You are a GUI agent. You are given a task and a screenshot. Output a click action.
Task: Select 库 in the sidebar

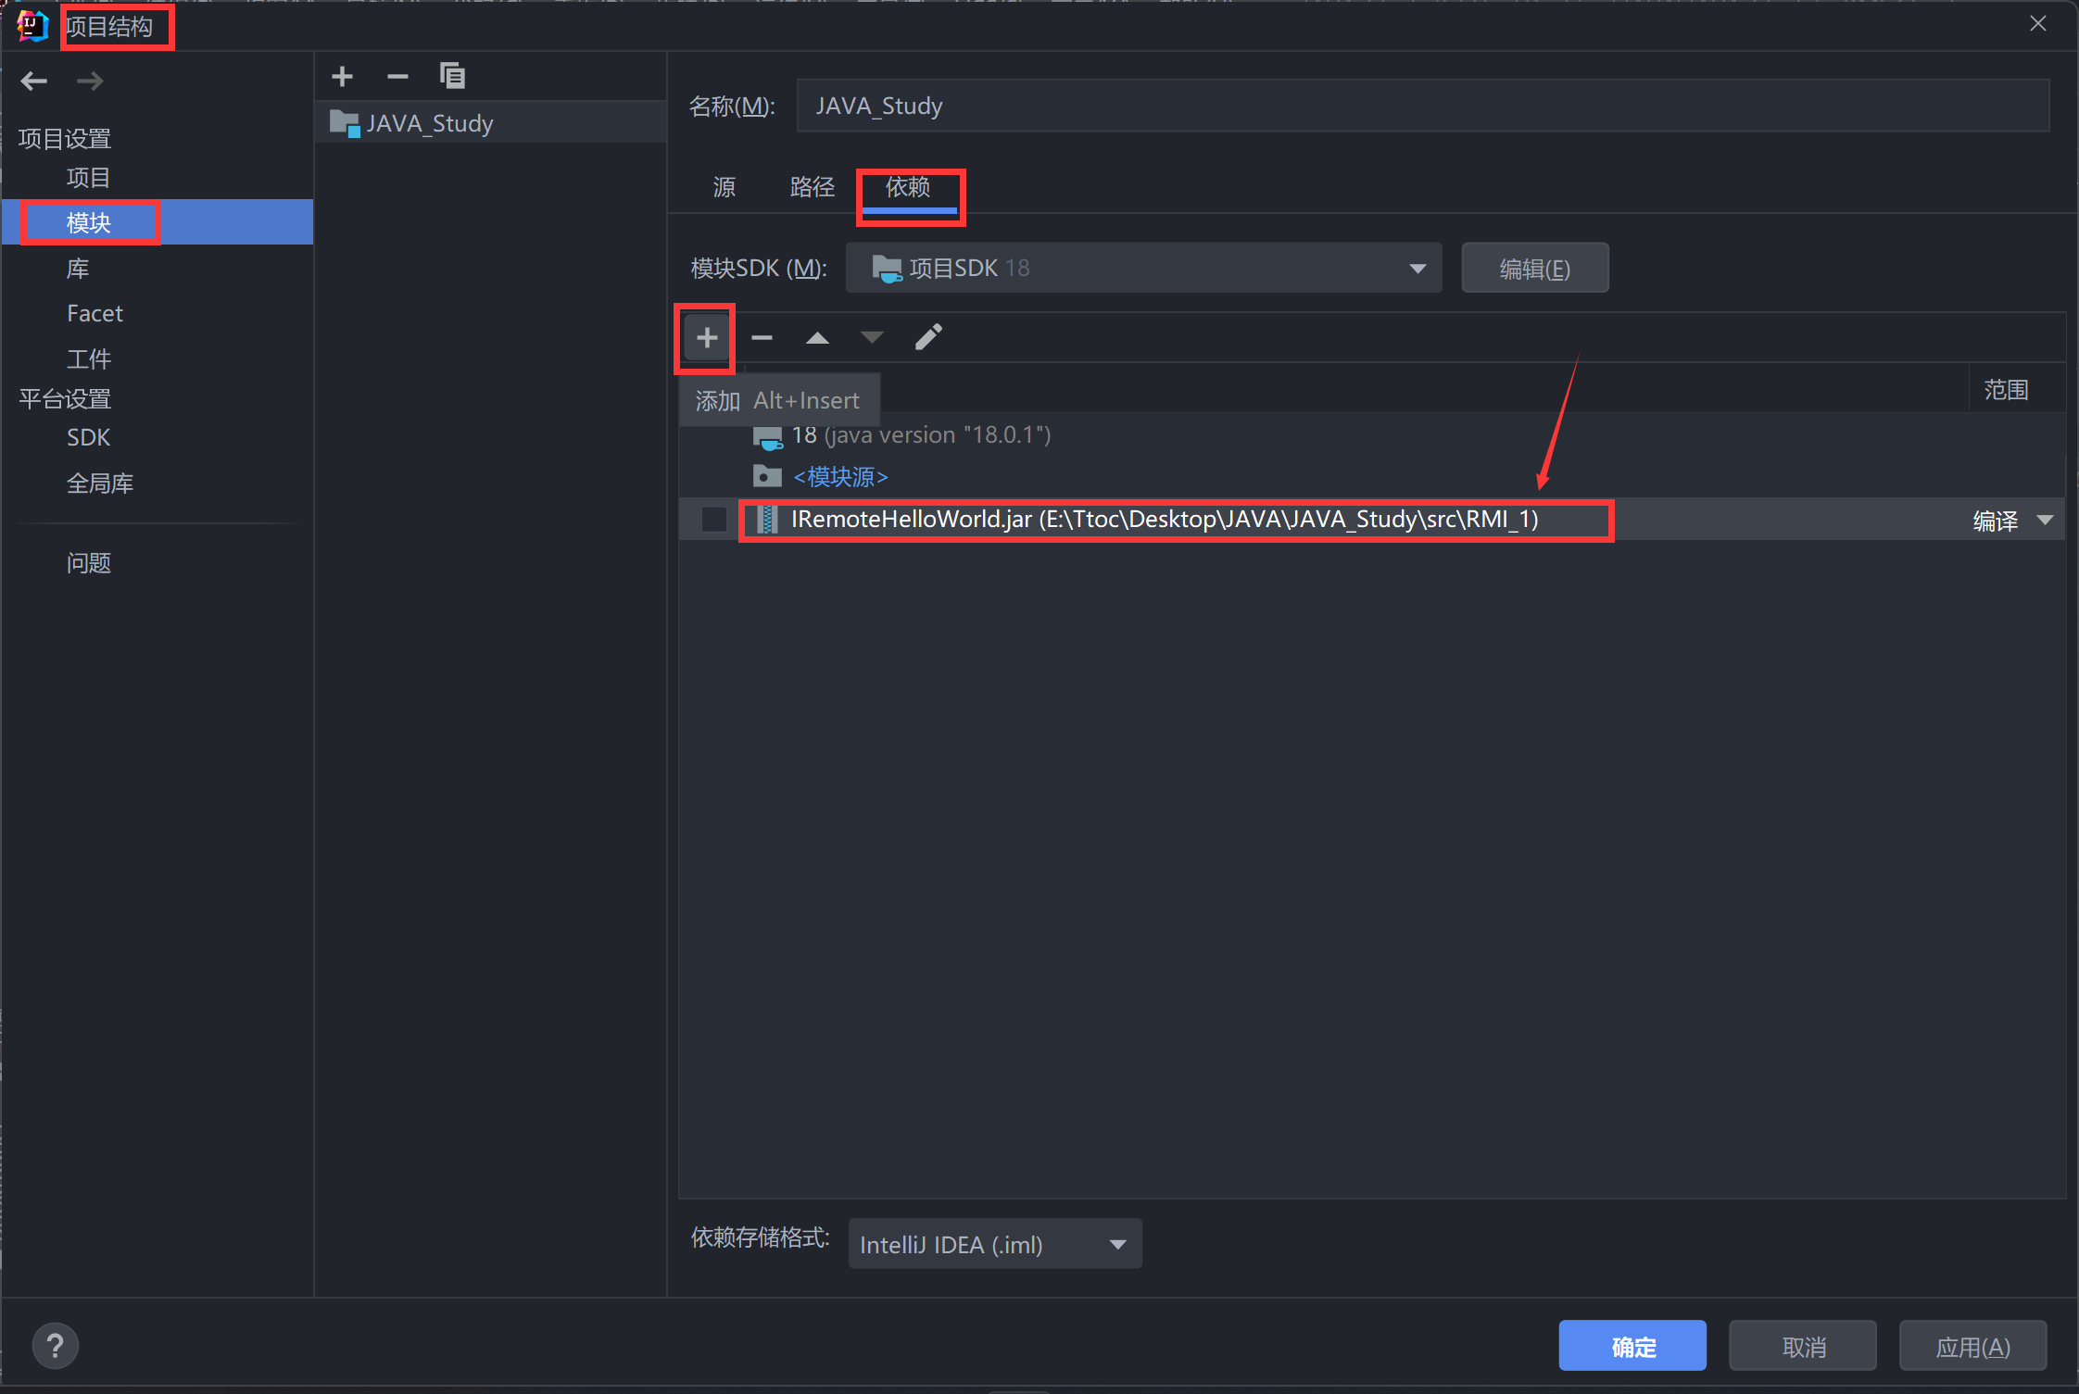78,269
